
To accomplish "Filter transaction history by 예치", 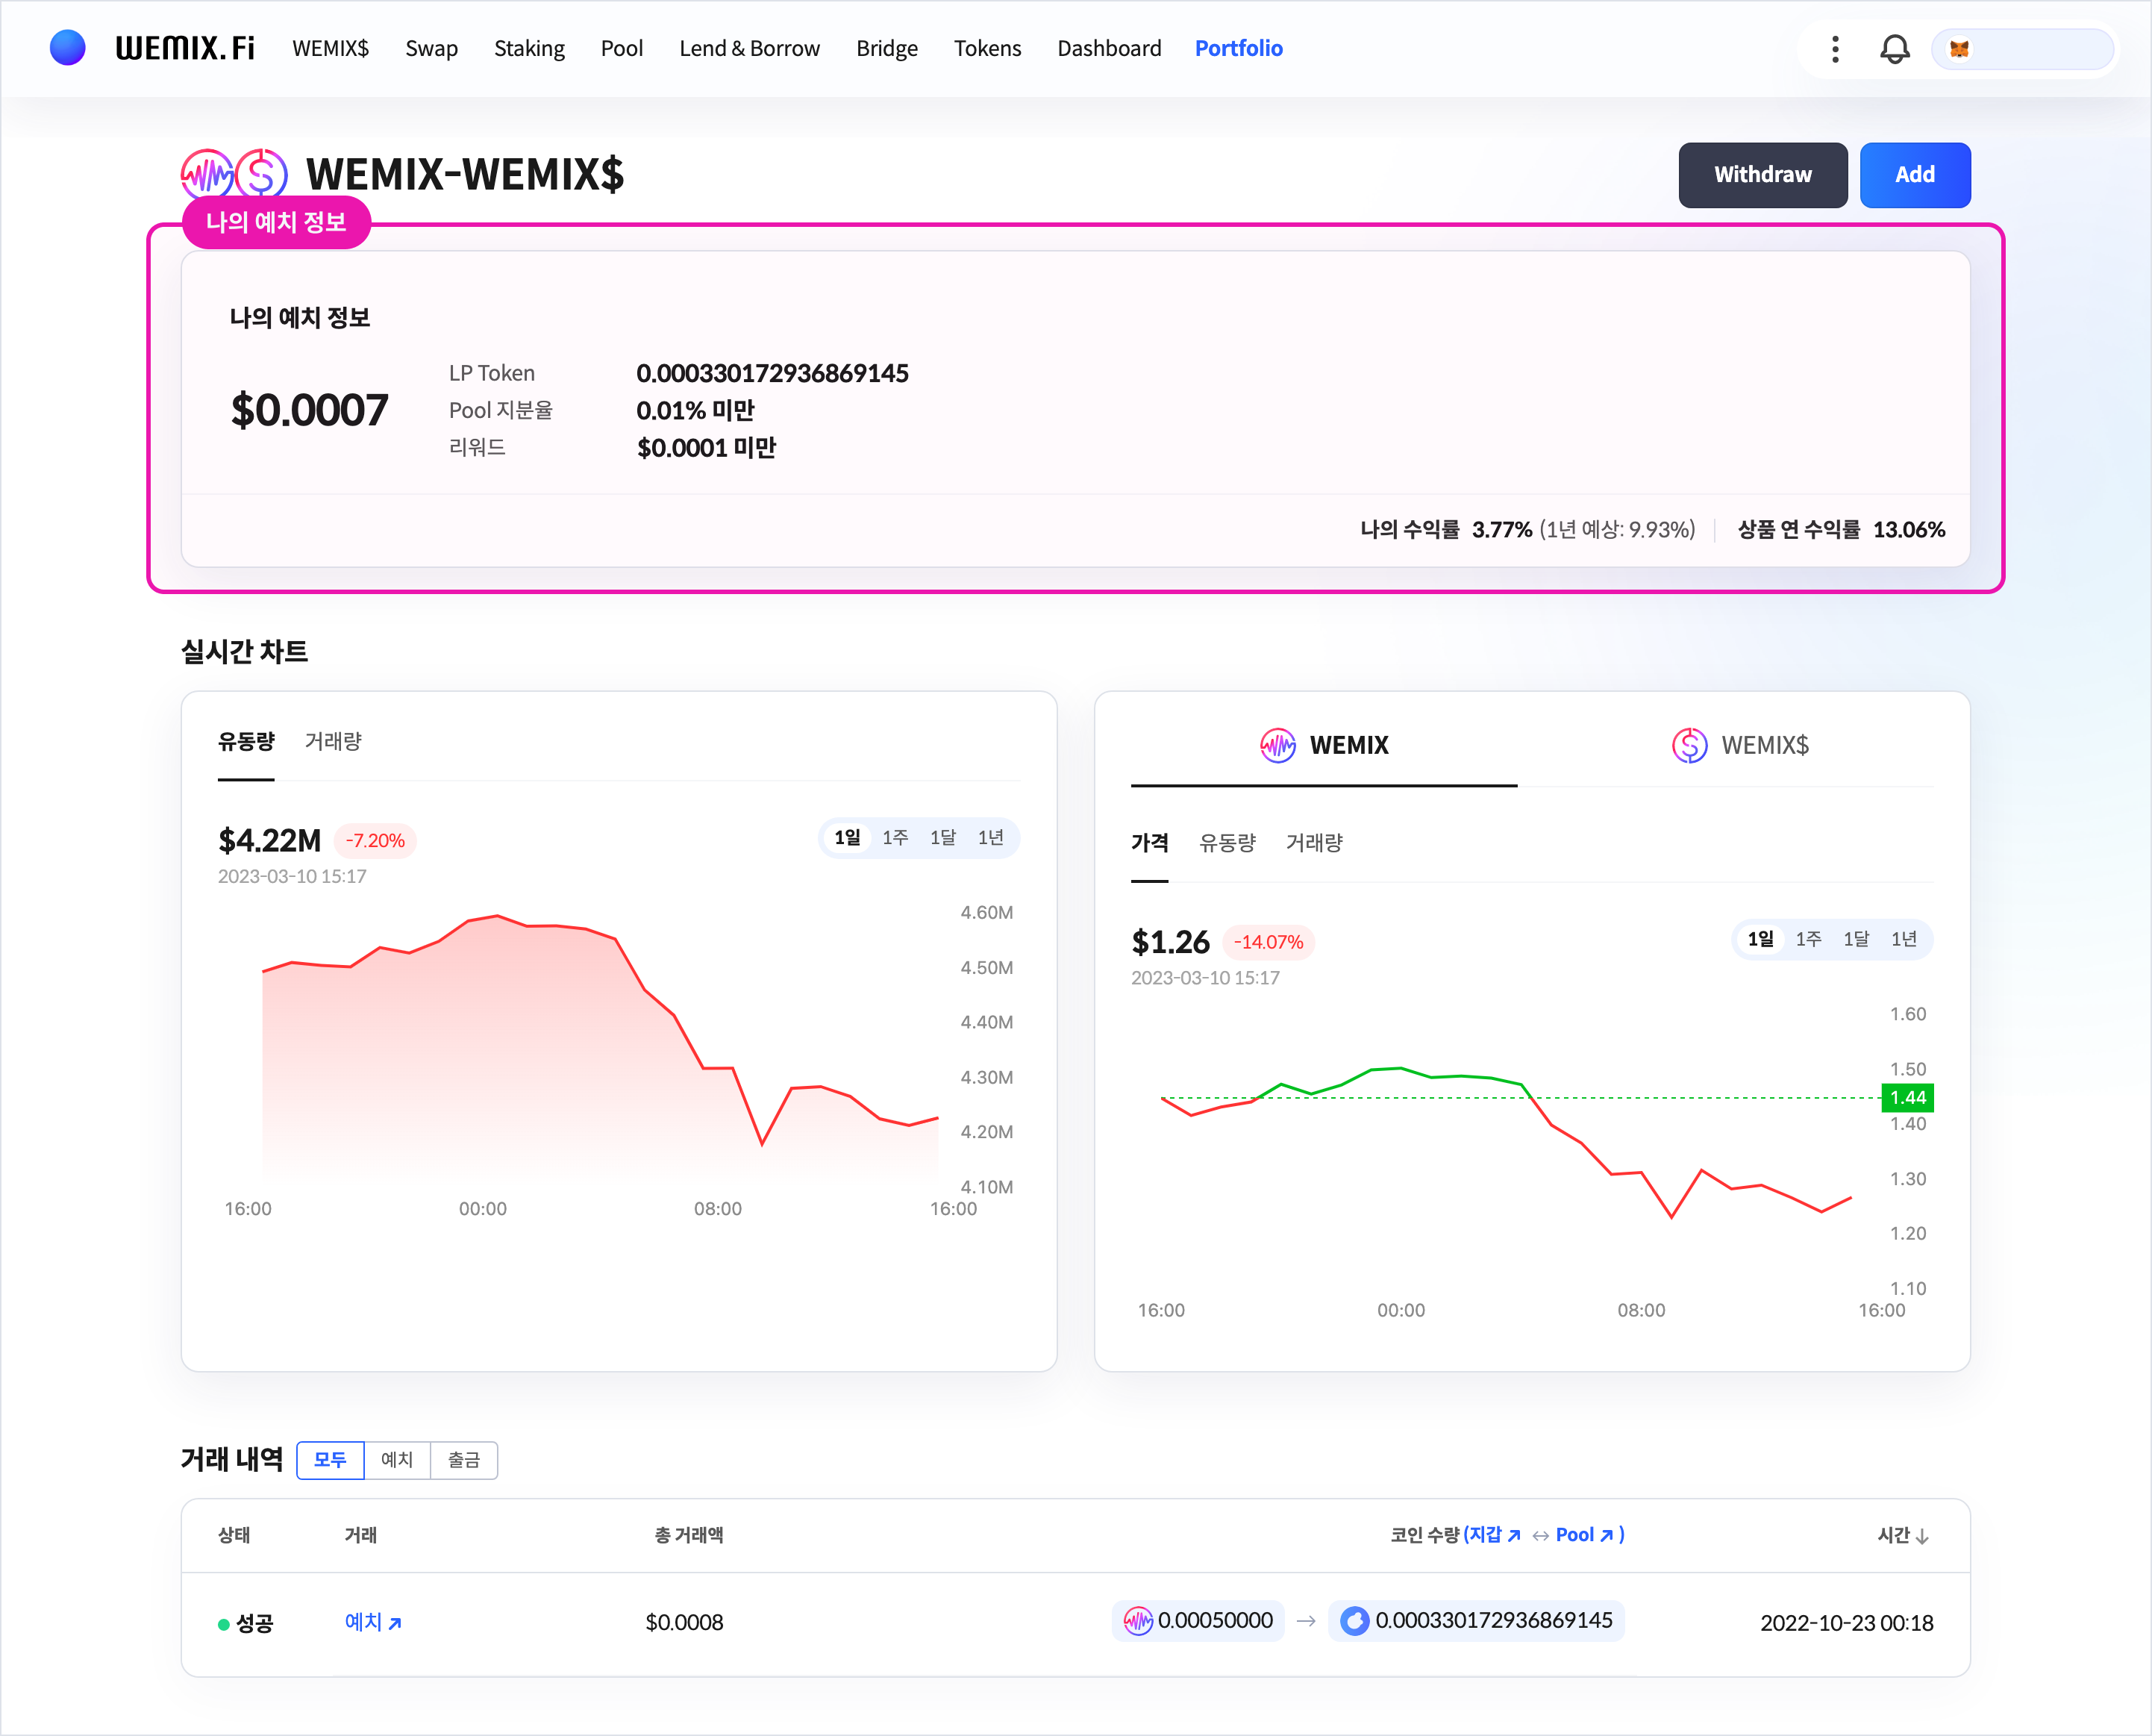I will (397, 1460).
